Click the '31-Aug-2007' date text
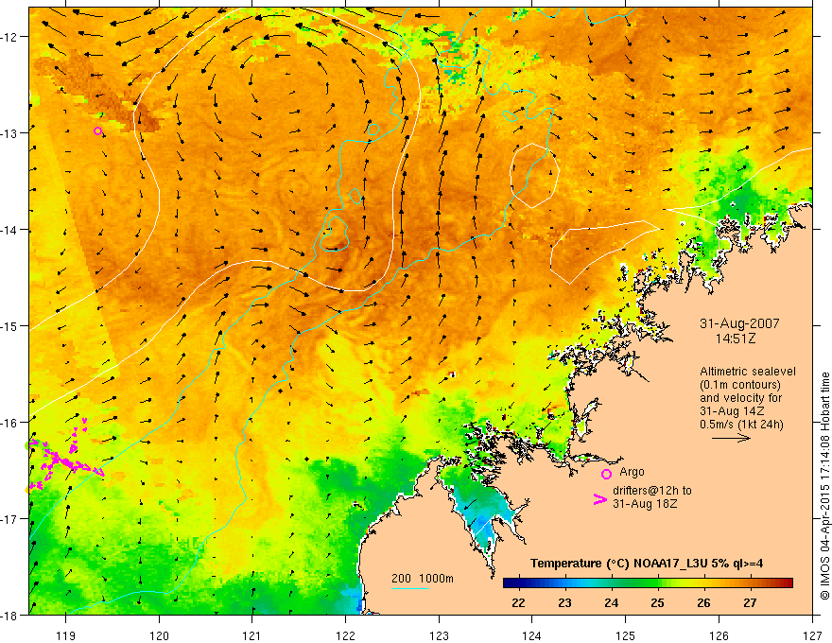The height and width of the screenshot is (643, 832). click(739, 323)
